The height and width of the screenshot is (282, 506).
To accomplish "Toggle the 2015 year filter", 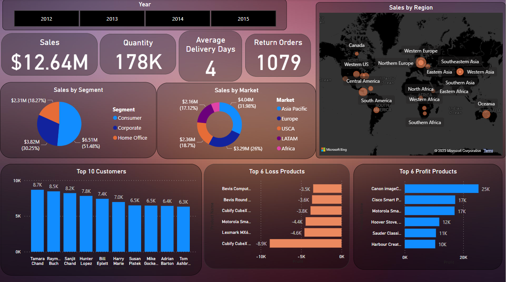I will [x=243, y=19].
